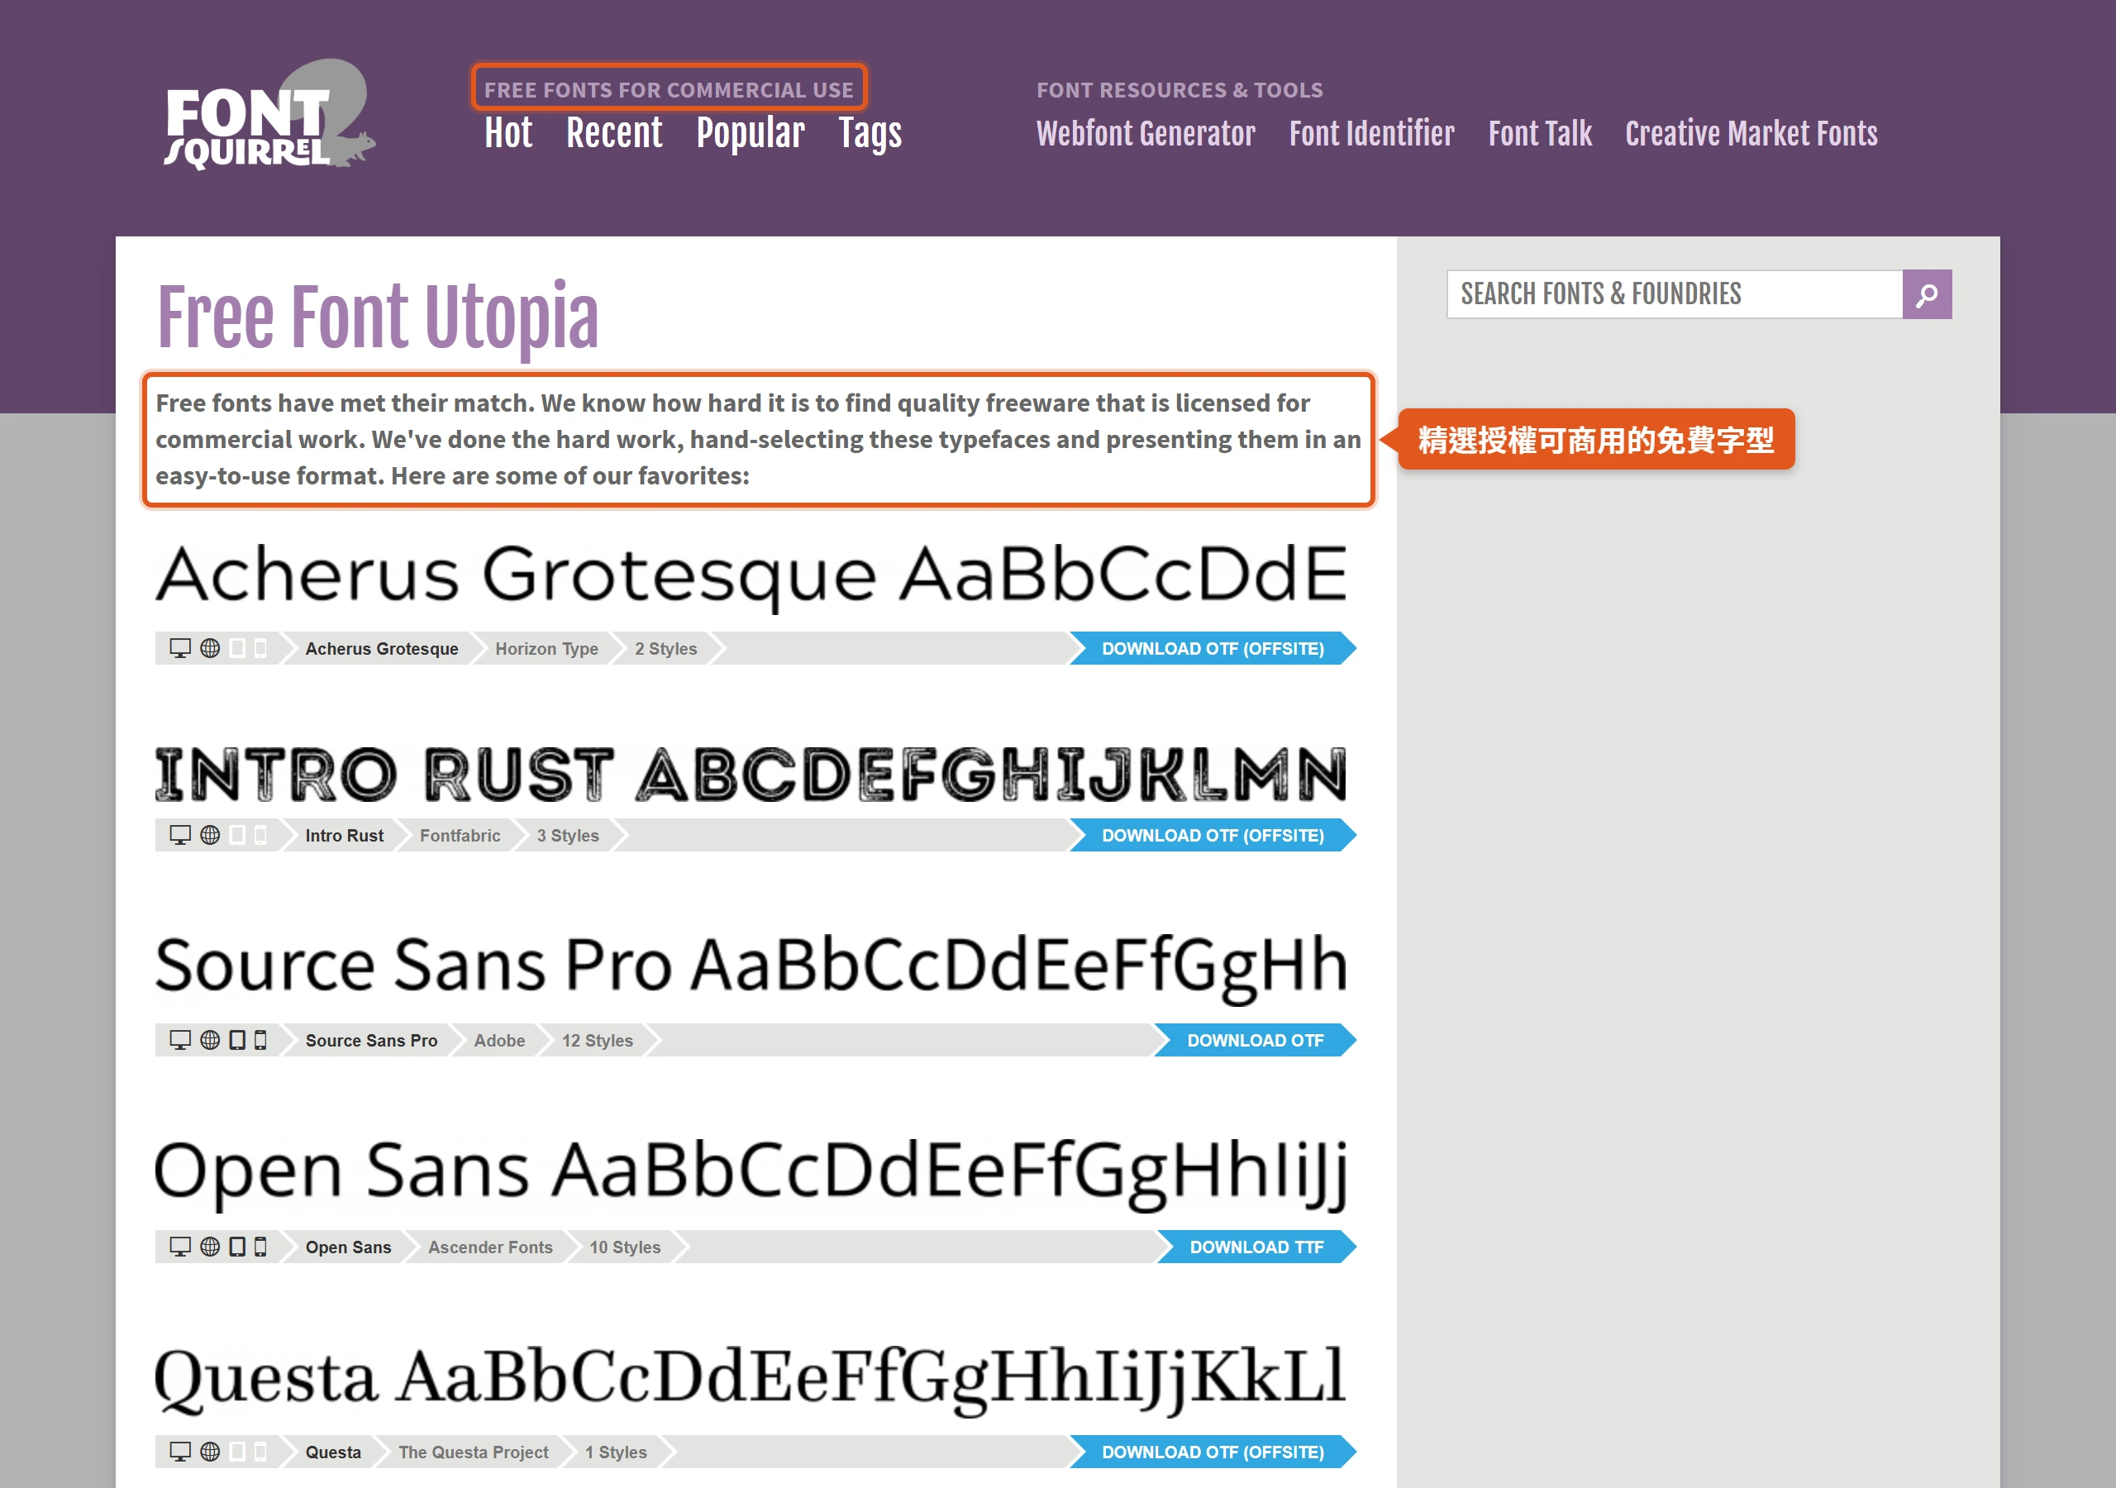This screenshot has height=1488, width=2116.
Task: Open the Tags menu
Action: pyautogui.click(x=870, y=135)
